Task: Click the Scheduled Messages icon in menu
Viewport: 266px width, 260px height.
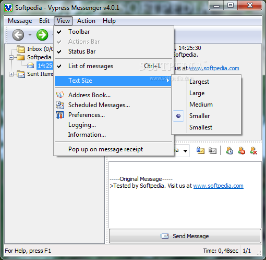Action: (60, 105)
